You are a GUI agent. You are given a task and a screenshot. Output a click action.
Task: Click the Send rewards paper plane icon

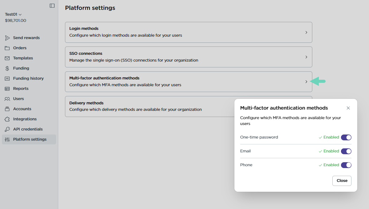click(x=7, y=38)
